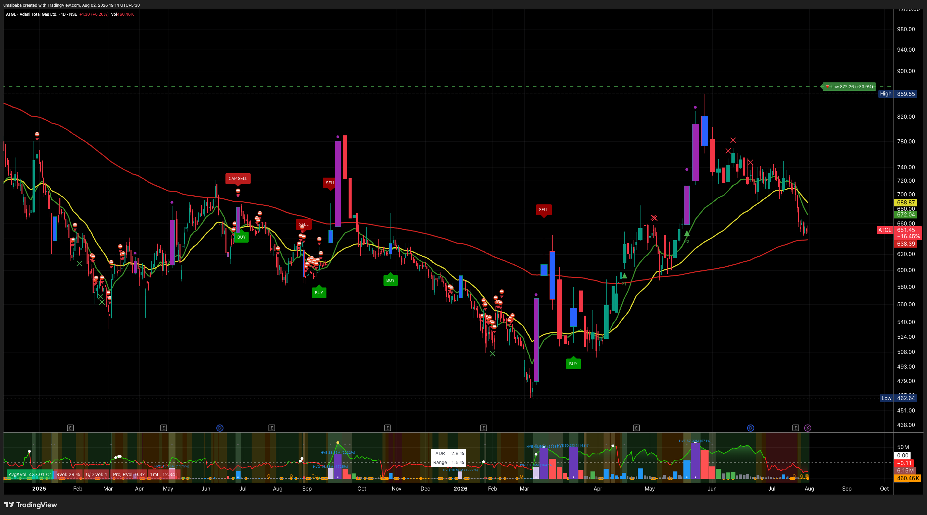The width and height of the screenshot is (927, 515).
Task: Click the ATGL Adani Total Gas Ltd. symbol title
Action: (32, 14)
